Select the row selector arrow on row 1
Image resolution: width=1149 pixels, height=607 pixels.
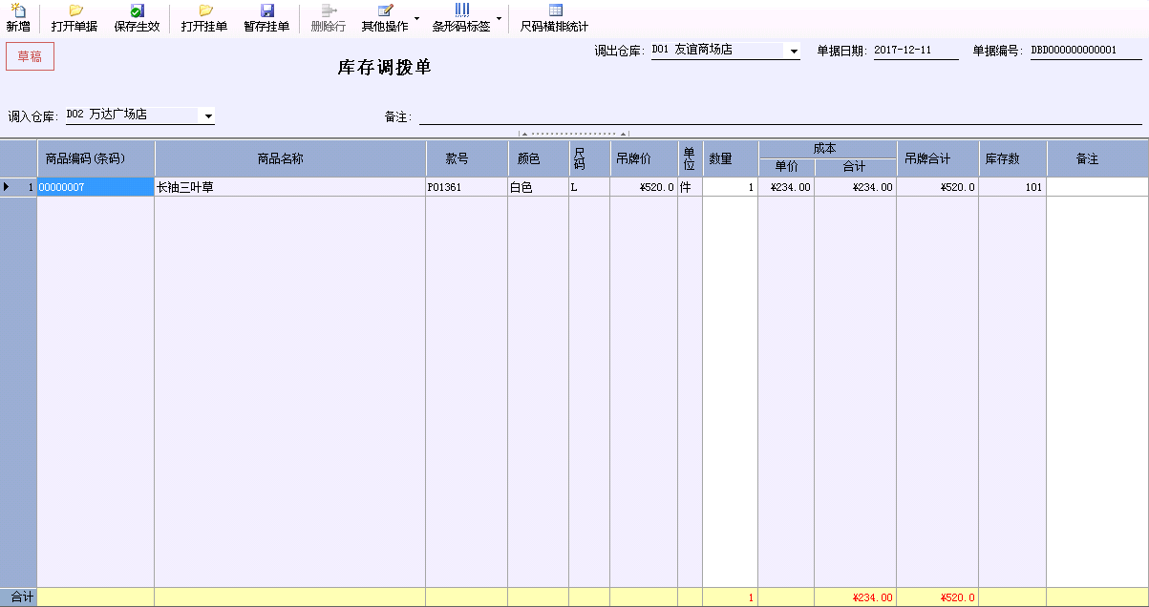7,187
